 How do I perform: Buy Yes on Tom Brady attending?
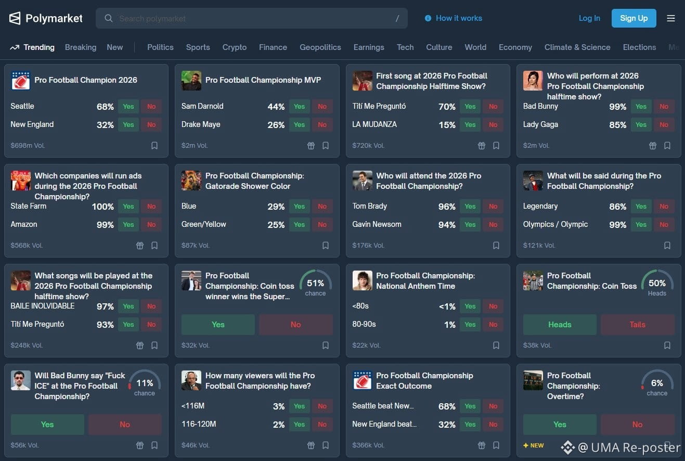pyautogui.click(x=470, y=207)
